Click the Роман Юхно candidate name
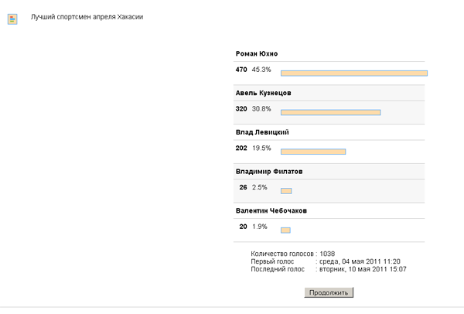The height and width of the screenshot is (314, 464). (x=257, y=53)
